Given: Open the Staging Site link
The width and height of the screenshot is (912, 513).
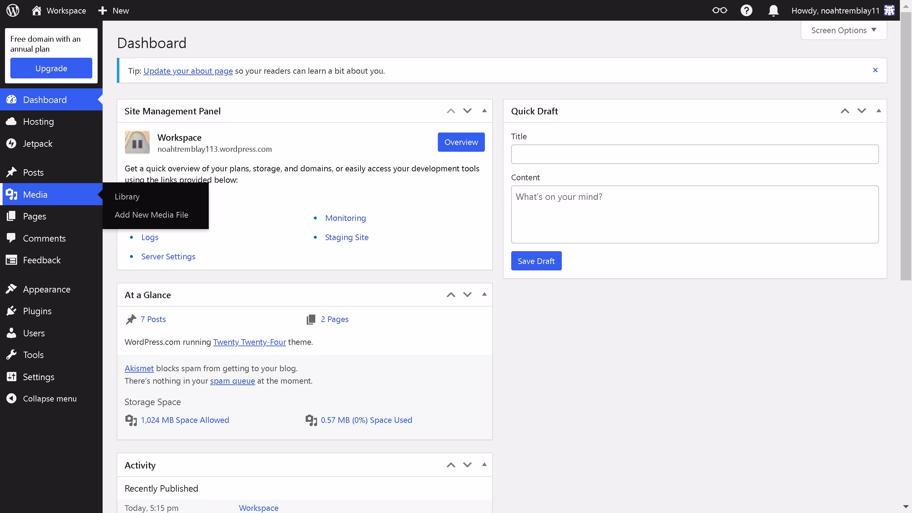Looking at the screenshot, I should tap(347, 237).
